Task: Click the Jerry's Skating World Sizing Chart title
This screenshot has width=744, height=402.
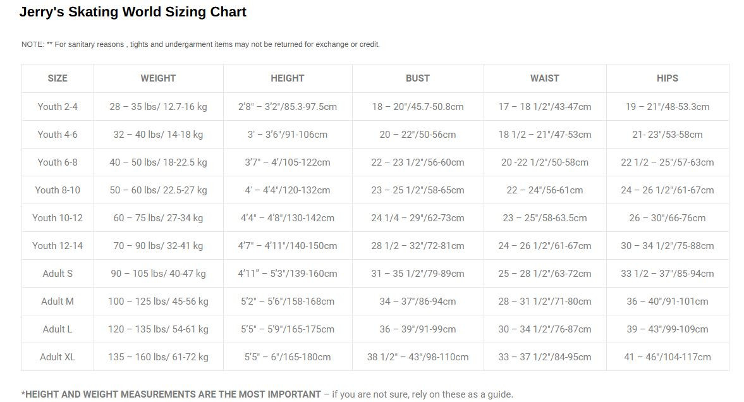Action: point(133,12)
